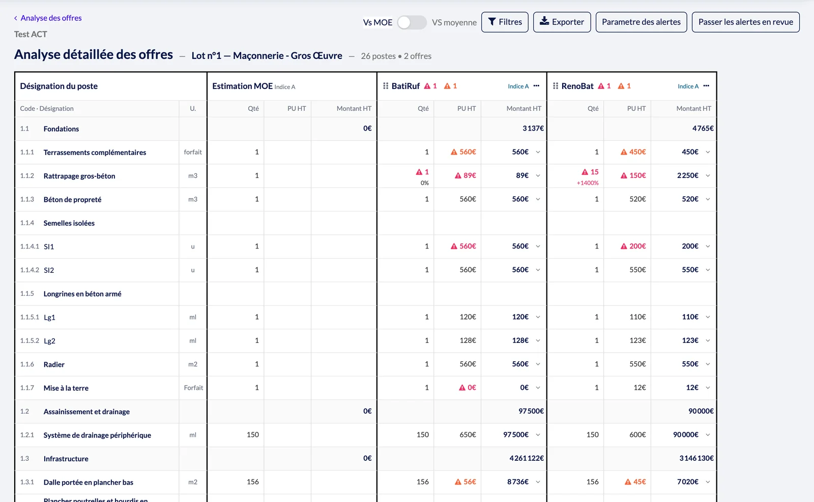Click BatiRuf quantity alert on Rattrapage gros-béton

pos(422,172)
